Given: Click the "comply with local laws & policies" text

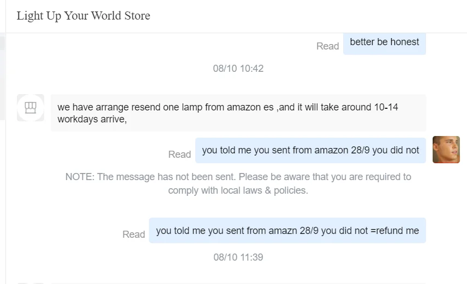Looking at the screenshot, I should [238, 190].
